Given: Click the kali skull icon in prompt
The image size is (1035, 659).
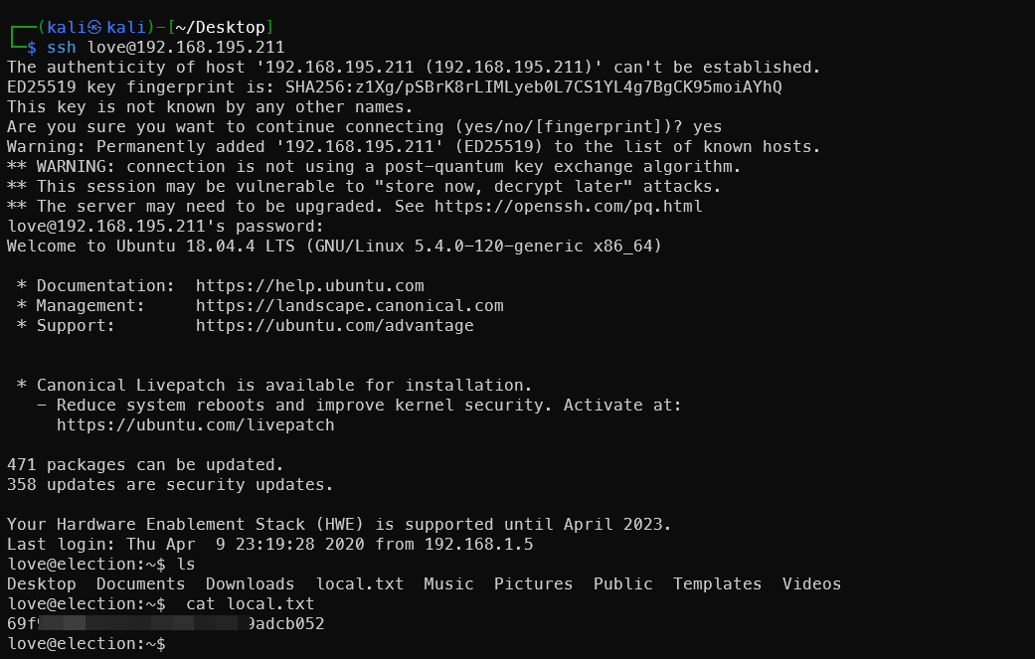Looking at the screenshot, I should coord(94,27).
